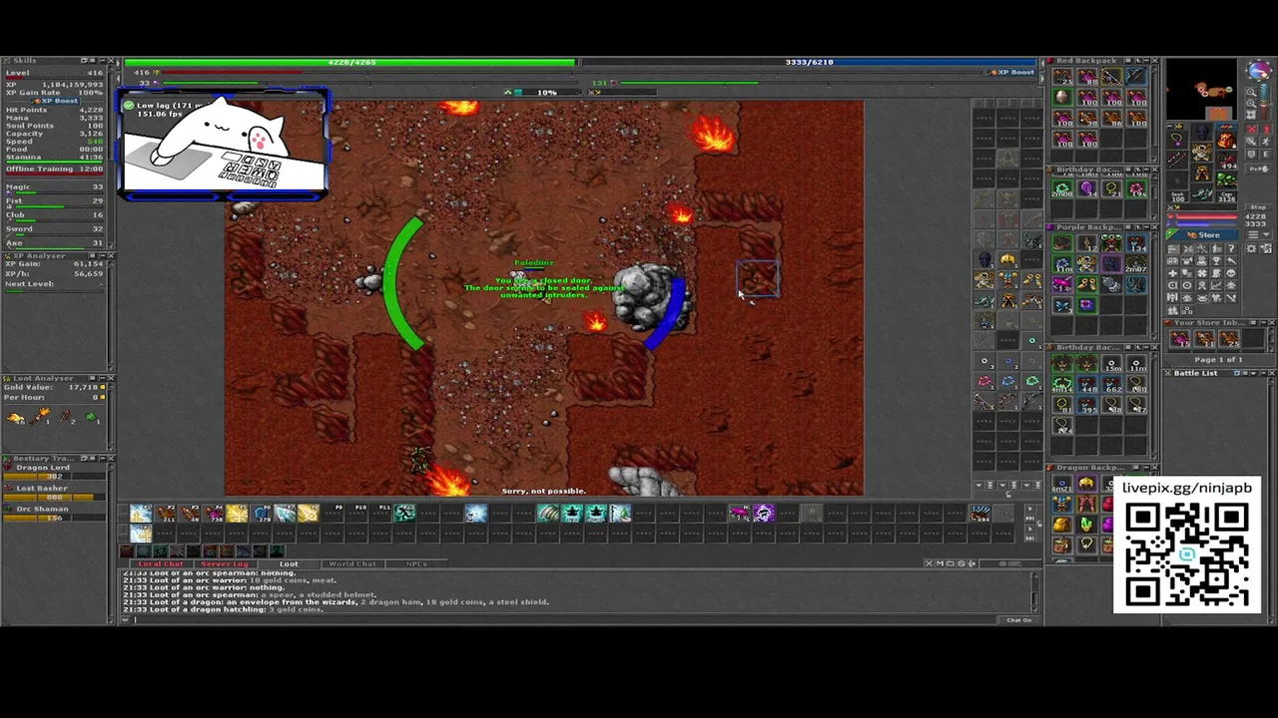Image resolution: width=1278 pixels, height=718 pixels.
Task: Click the striped shell spell action button
Action: pos(548,513)
